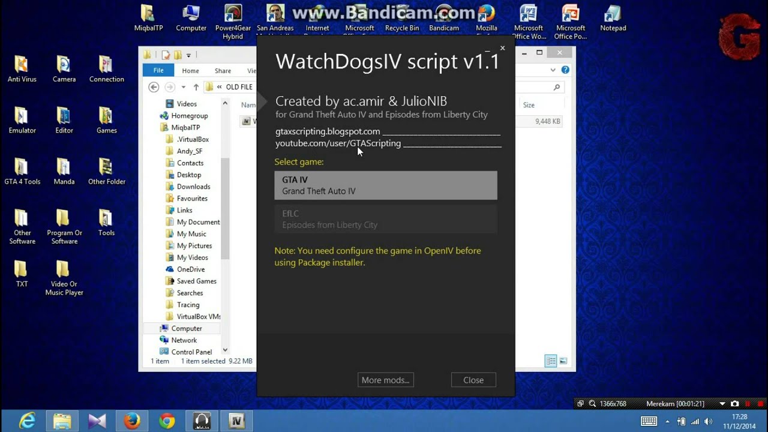Click Explorer Back navigation arrow

click(x=154, y=87)
